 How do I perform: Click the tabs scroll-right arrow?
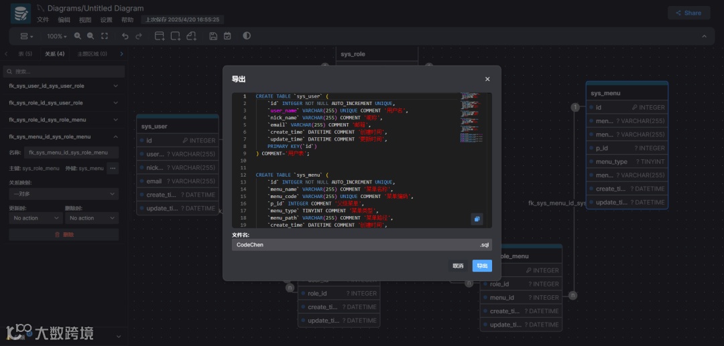[122, 54]
